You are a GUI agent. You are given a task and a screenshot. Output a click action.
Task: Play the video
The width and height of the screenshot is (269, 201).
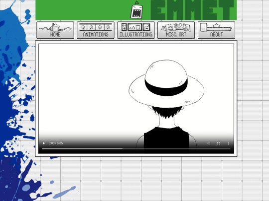(44, 143)
